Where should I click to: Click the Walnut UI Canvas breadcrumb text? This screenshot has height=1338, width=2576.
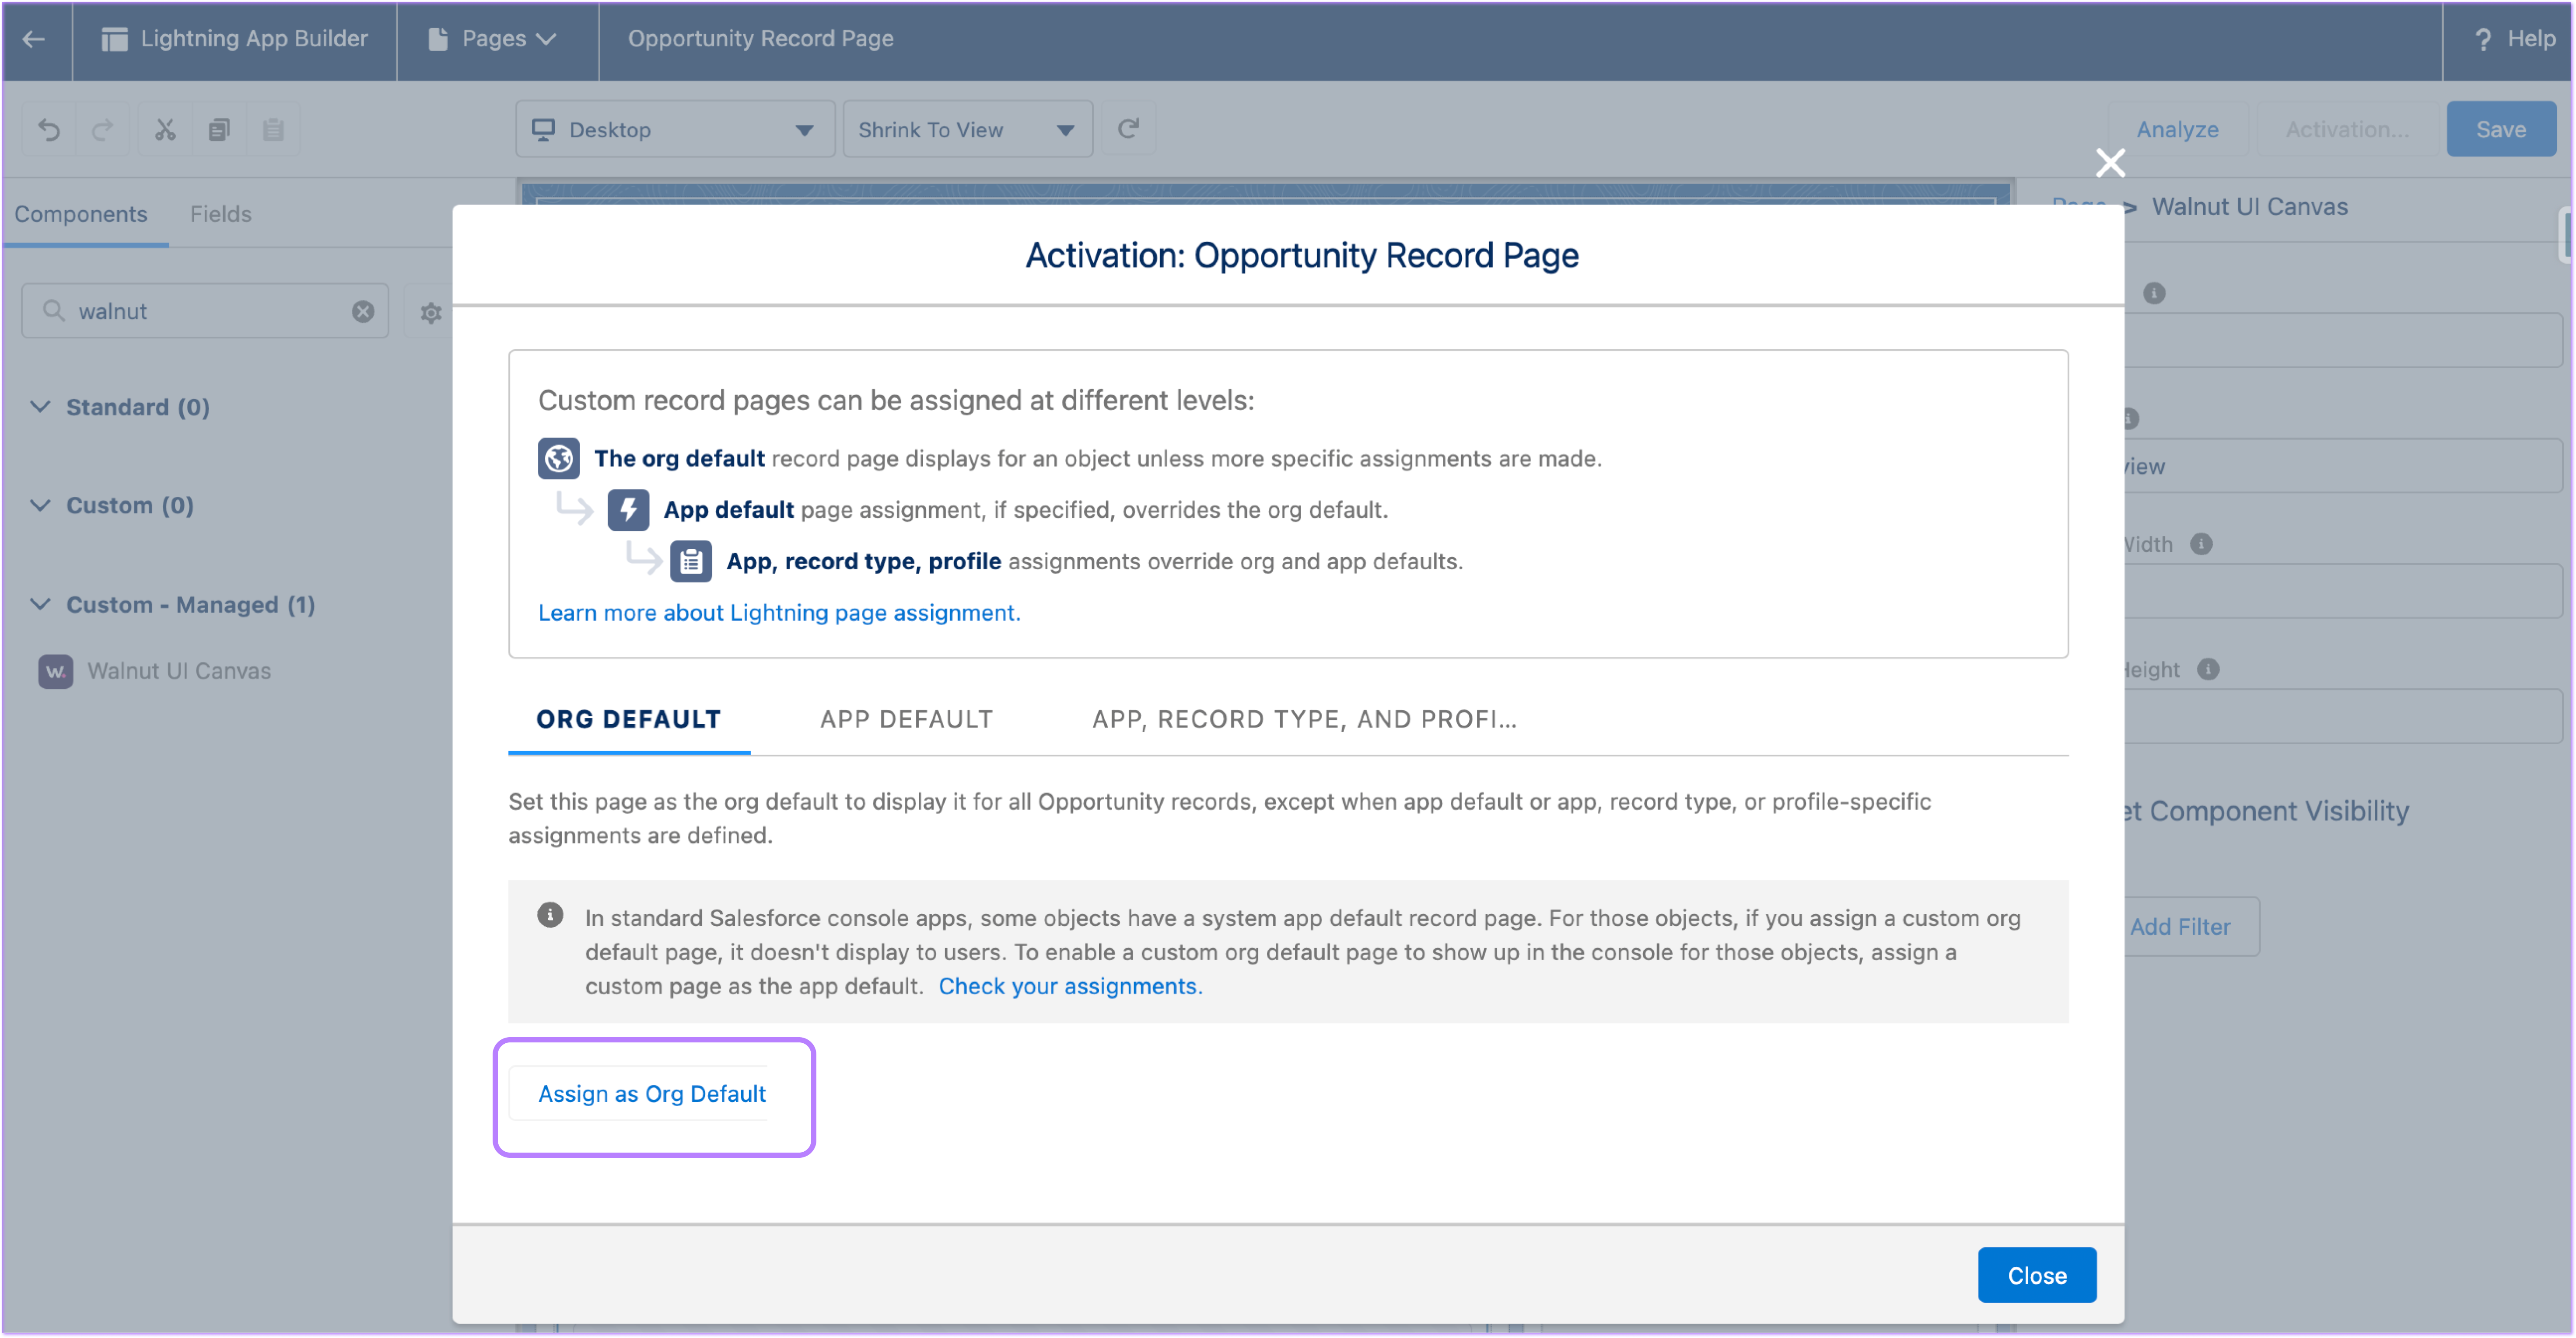pos(2249,207)
